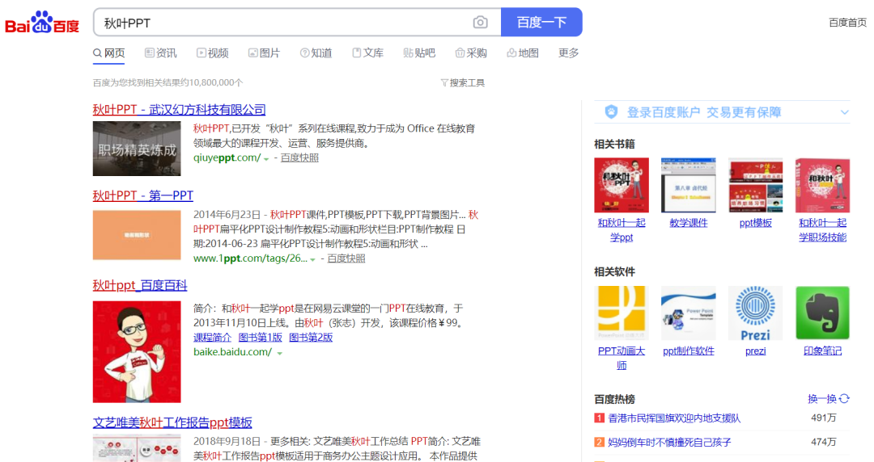Open 教学课件 text link

pyautogui.click(x=689, y=223)
